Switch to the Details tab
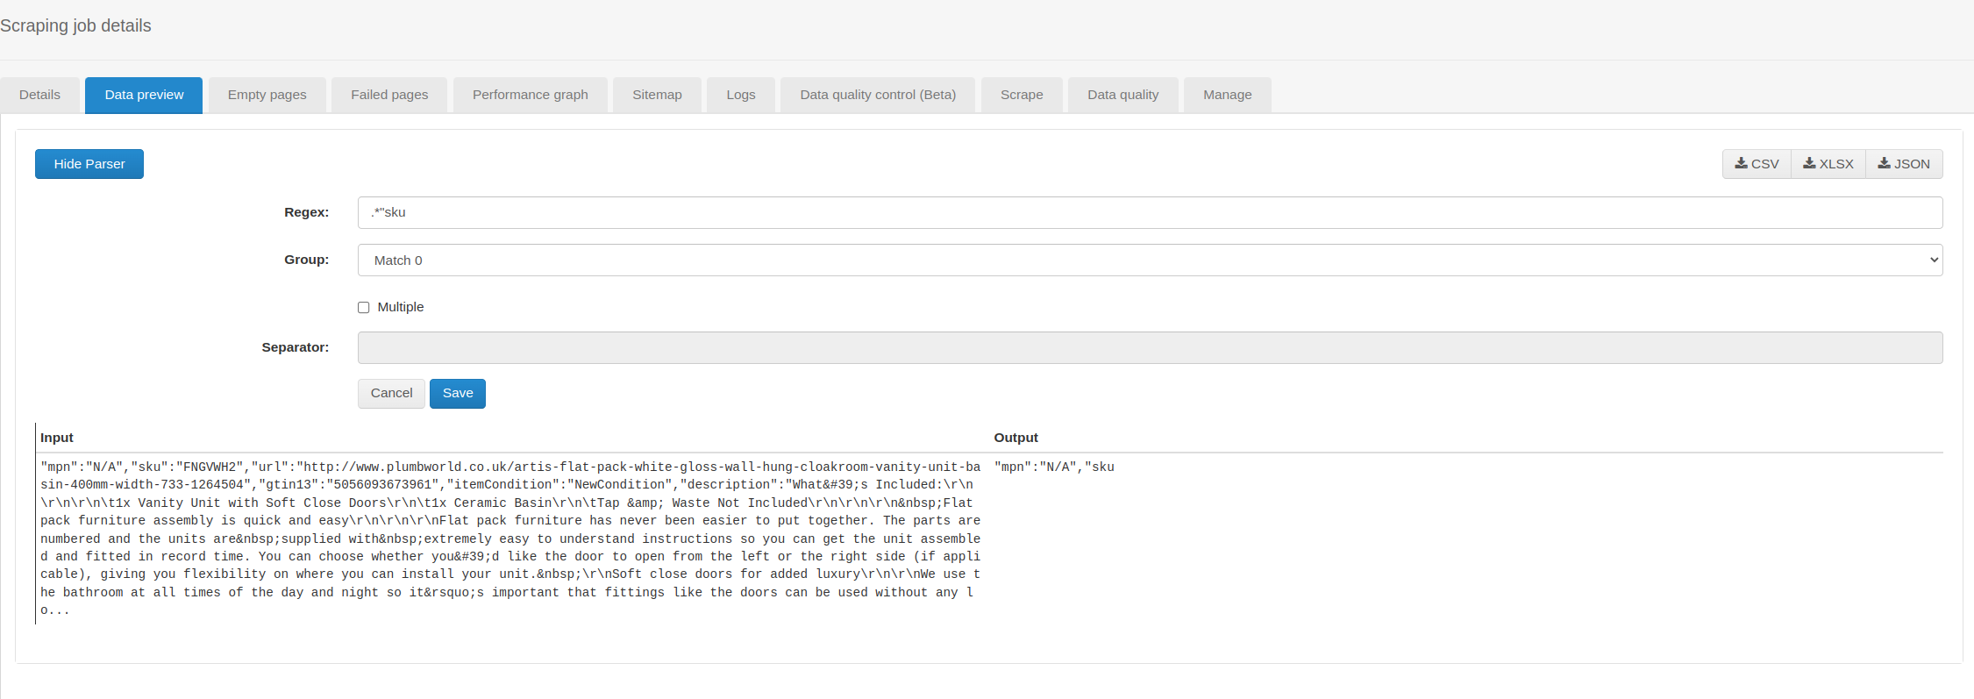Viewport: 1974px width, 699px height. (39, 95)
